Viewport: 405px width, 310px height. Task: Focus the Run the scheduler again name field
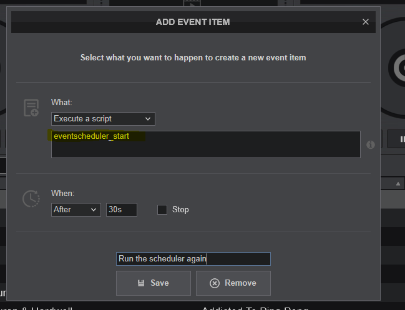click(x=193, y=259)
